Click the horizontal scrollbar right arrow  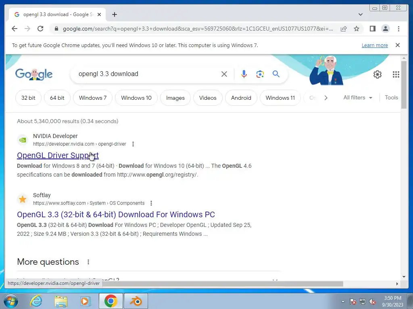click(397, 284)
